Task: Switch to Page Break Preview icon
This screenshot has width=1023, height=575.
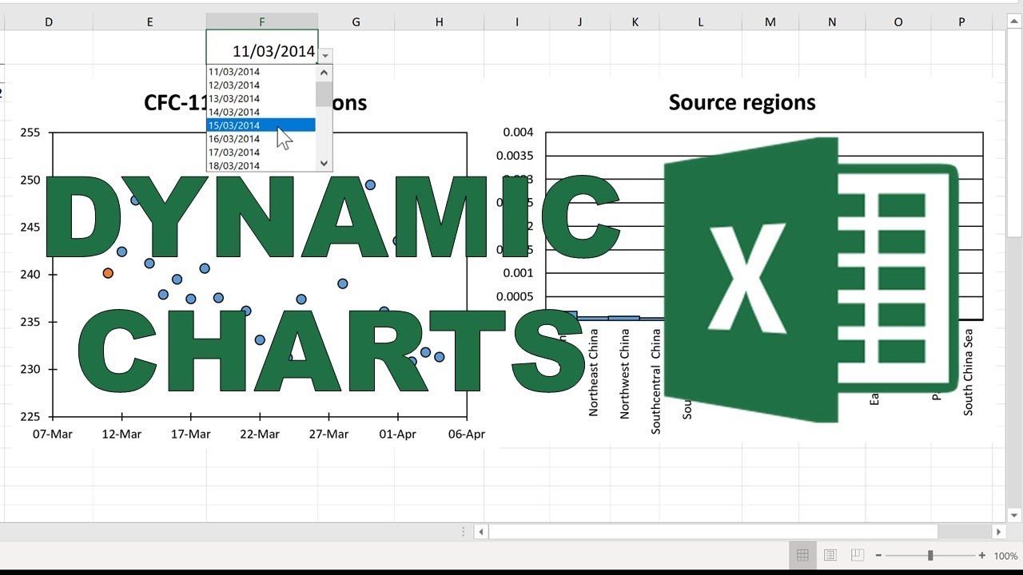Action: tap(857, 555)
